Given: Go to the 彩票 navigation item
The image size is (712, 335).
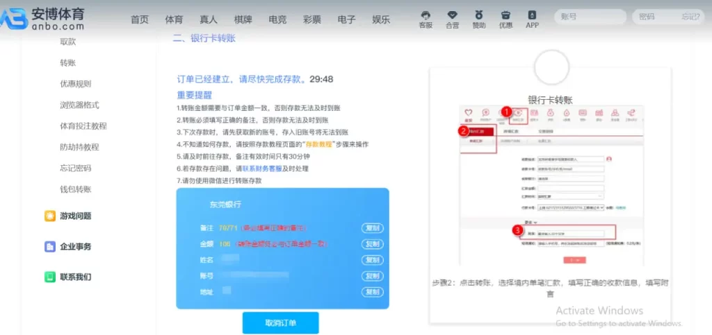Looking at the screenshot, I should (x=312, y=19).
